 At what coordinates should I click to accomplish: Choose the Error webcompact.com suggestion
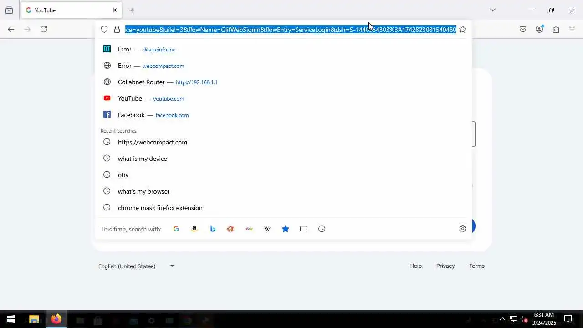[x=283, y=66]
